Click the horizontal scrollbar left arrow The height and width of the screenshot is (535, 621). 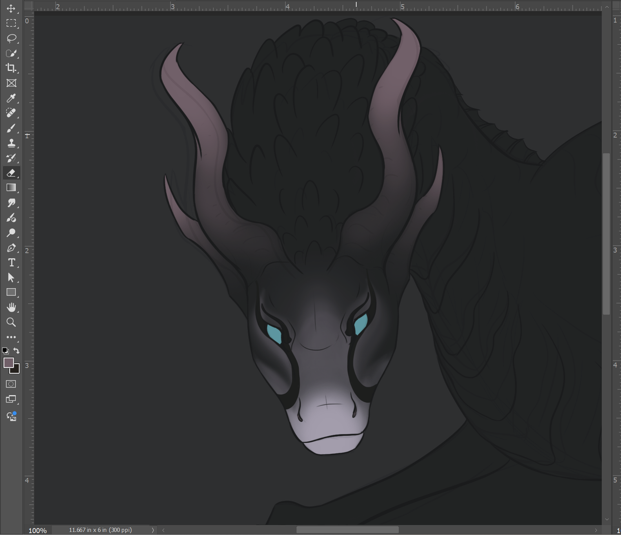coord(163,530)
